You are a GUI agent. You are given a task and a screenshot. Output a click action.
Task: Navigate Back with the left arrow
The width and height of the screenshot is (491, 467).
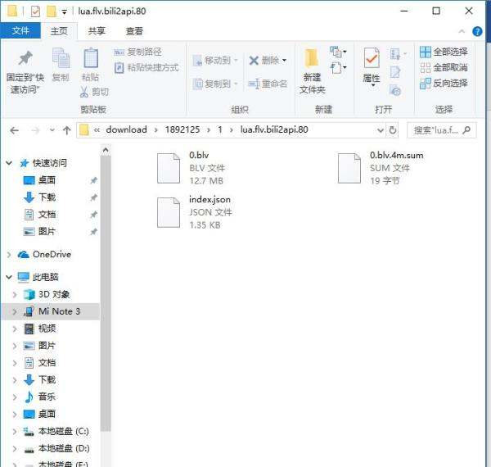tap(15, 130)
